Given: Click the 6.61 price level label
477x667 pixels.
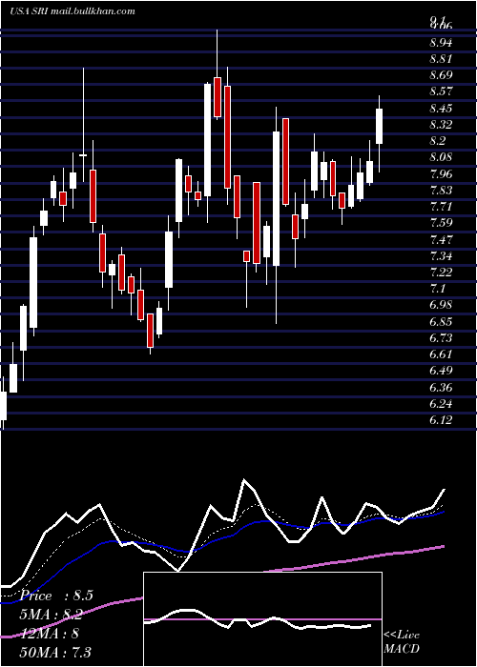Looking at the screenshot, I should pyautogui.click(x=441, y=354).
